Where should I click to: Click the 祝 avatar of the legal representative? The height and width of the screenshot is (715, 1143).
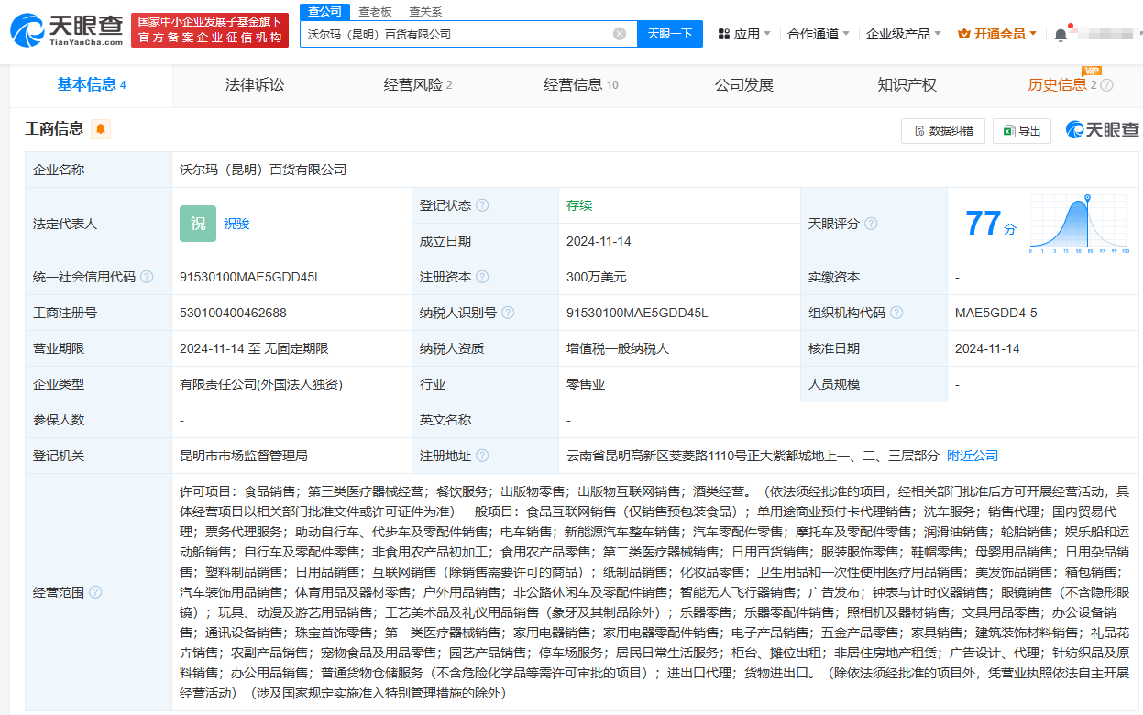pyautogui.click(x=198, y=224)
